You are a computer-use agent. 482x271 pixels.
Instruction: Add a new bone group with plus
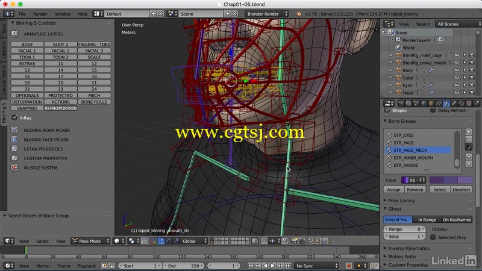(469, 132)
